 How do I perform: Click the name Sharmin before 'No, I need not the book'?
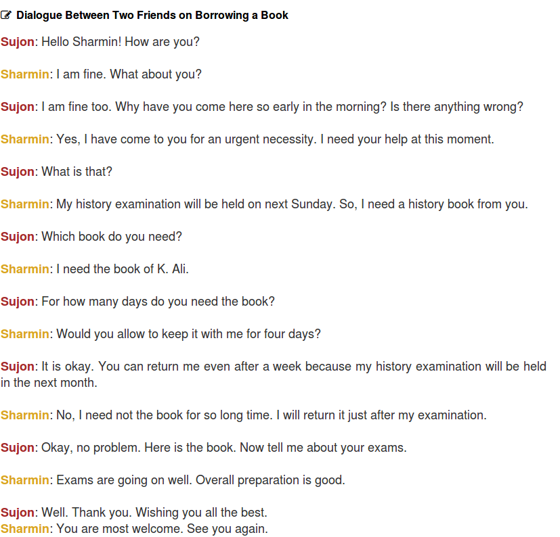point(24,415)
